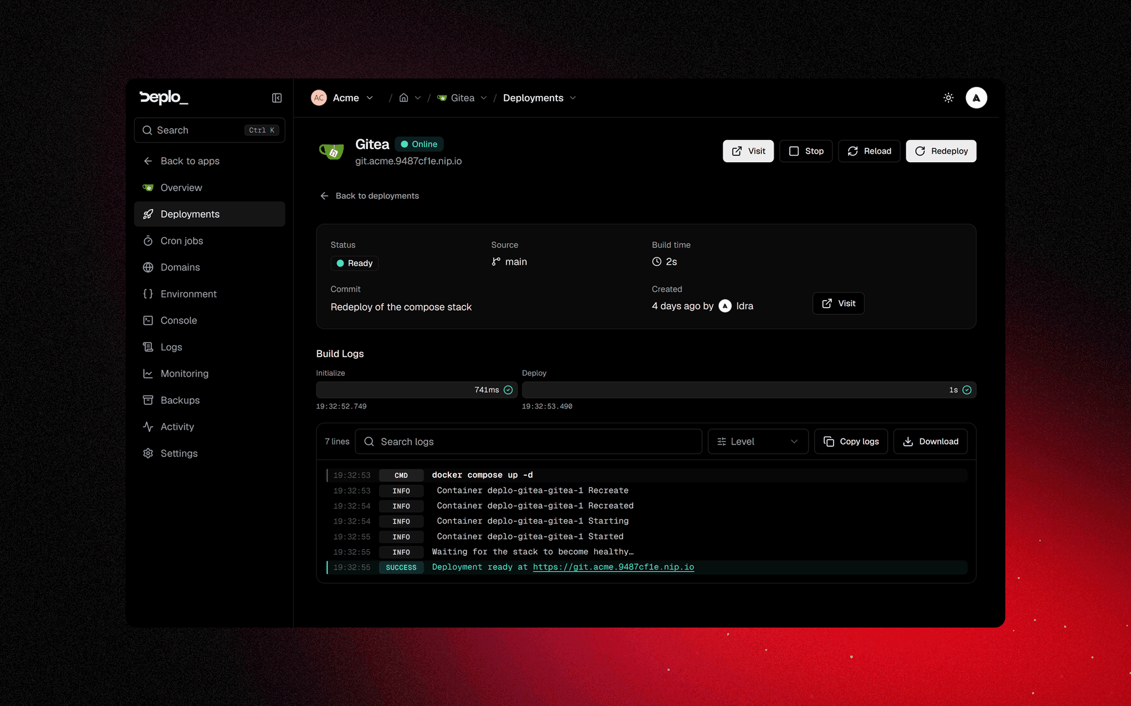Open Monitoring in the sidebar
The width and height of the screenshot is (1131, 706).
point(209,374)
